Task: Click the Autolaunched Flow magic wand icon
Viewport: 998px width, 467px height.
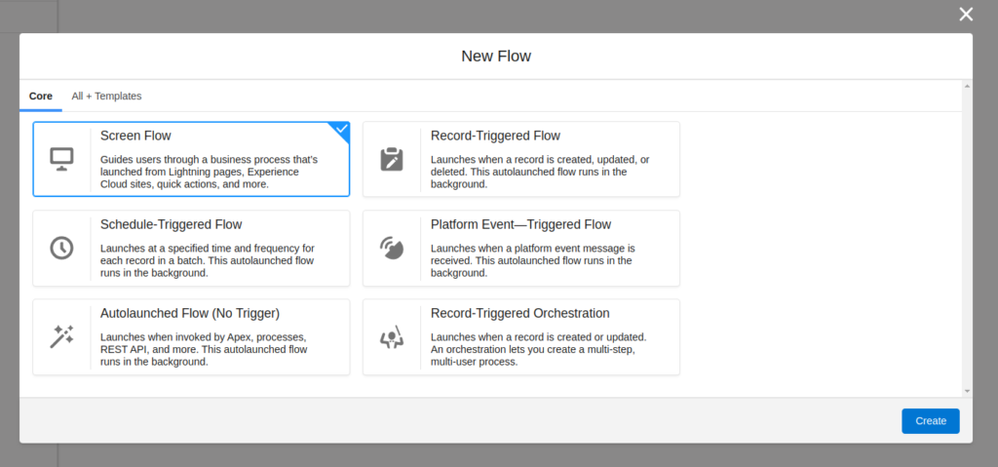Action: pos(61,336)
